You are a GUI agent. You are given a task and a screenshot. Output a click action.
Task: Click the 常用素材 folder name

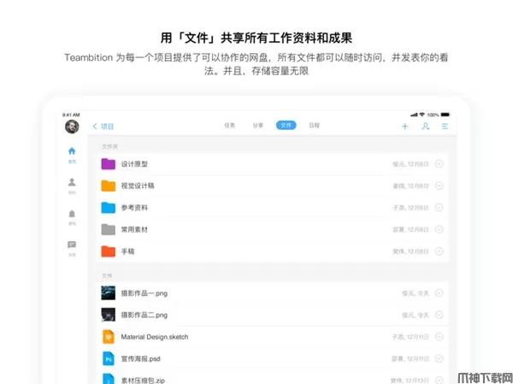(x=134, y=230)
